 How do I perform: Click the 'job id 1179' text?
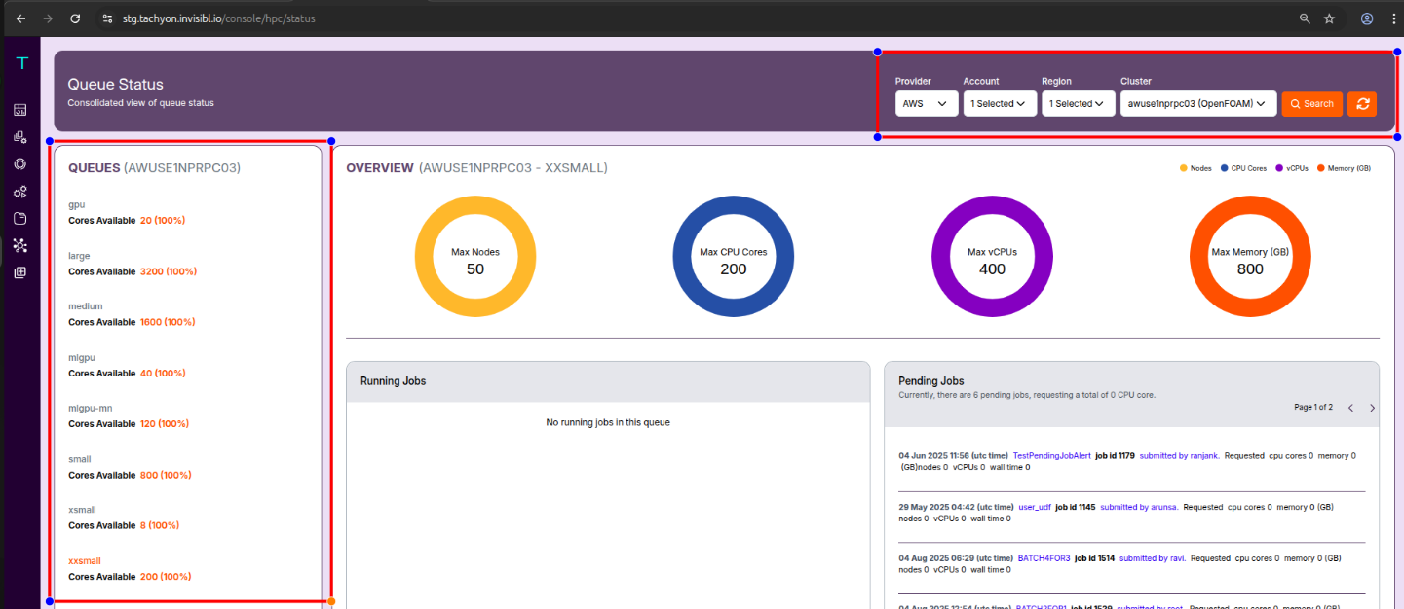pos(1115,455)
